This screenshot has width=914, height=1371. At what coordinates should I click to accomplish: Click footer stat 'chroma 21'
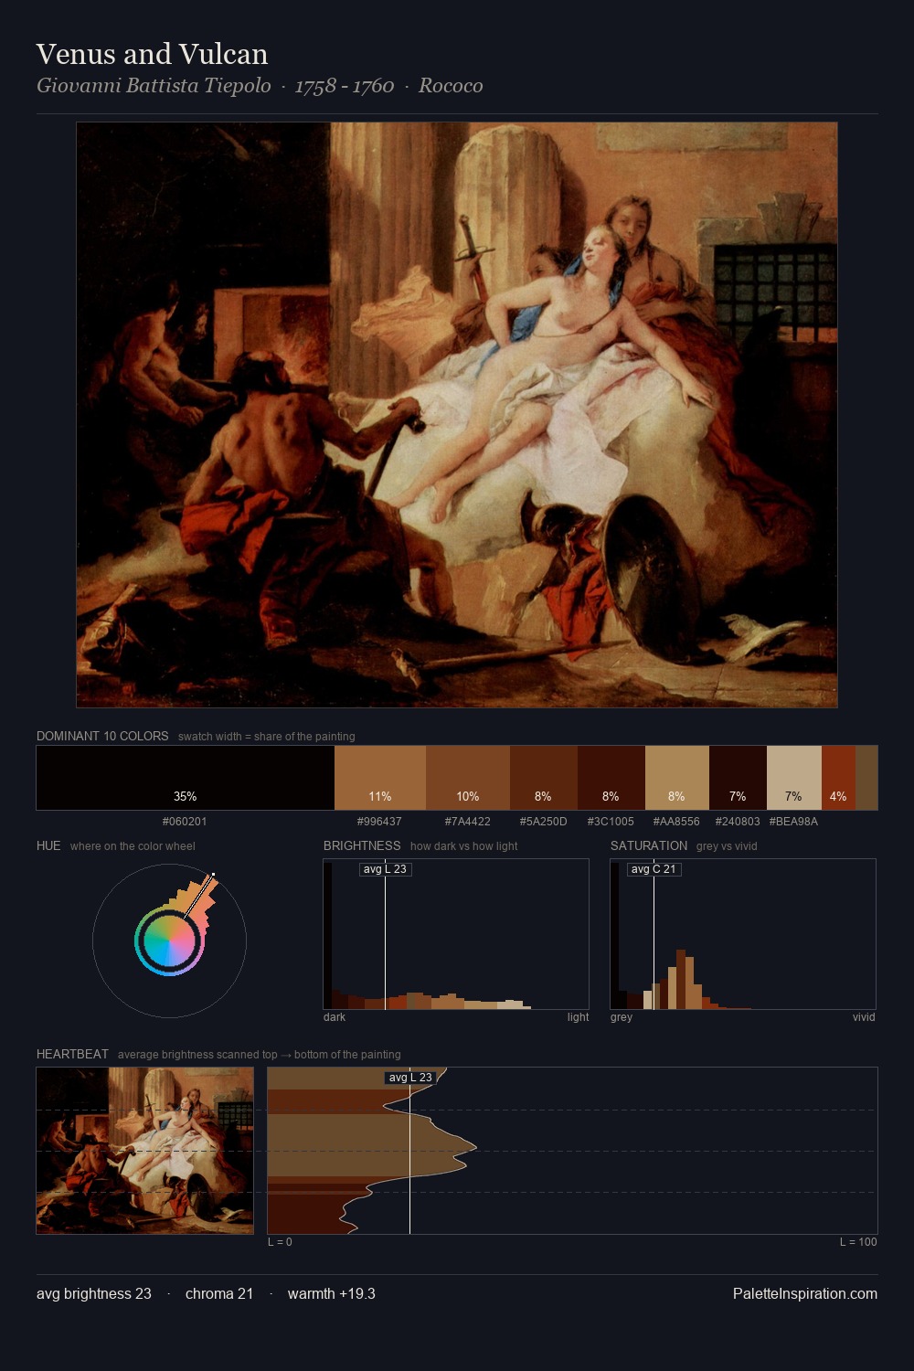[x=219, y=1293]
